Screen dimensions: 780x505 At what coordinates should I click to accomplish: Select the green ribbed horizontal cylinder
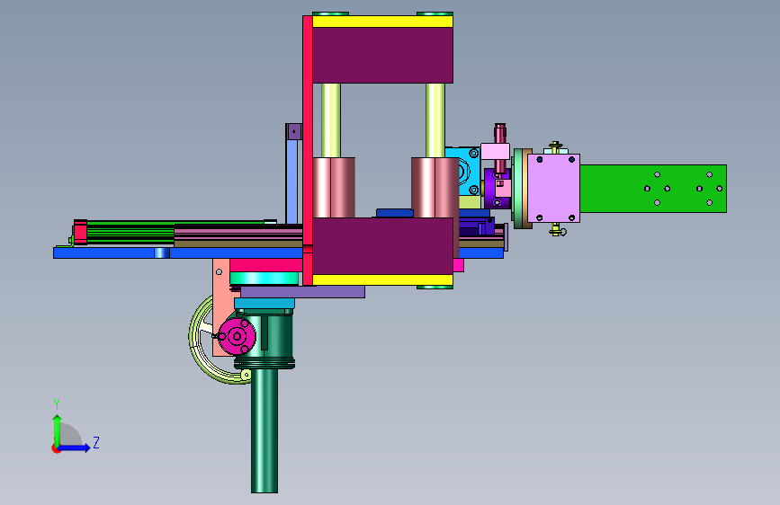[130, 232]
